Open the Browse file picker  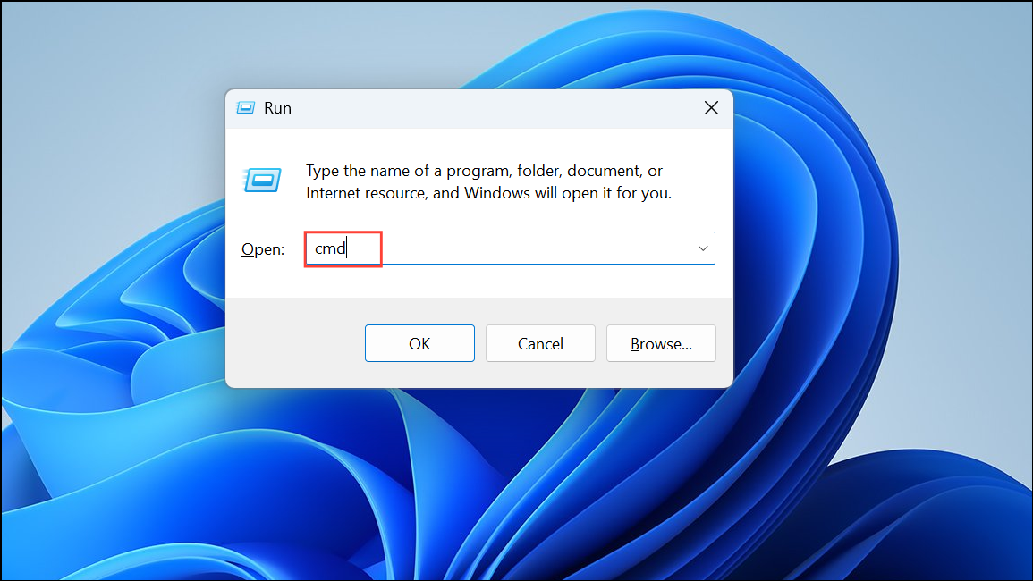pos(661,343)
